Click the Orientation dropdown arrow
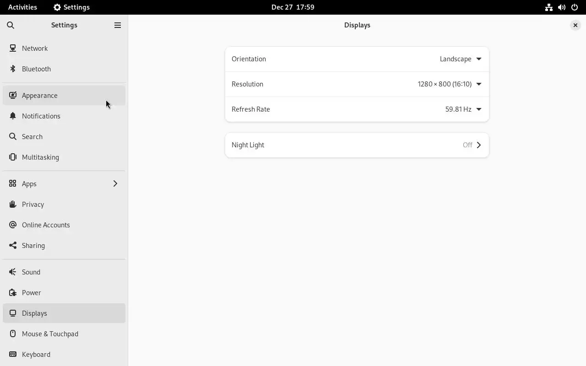586x366 pixels. (479, 59)
